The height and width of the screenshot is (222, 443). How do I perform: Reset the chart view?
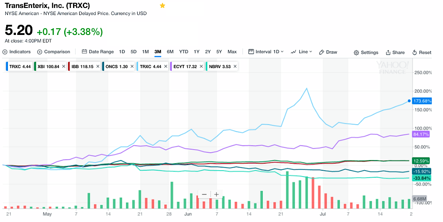click(422, 53)
